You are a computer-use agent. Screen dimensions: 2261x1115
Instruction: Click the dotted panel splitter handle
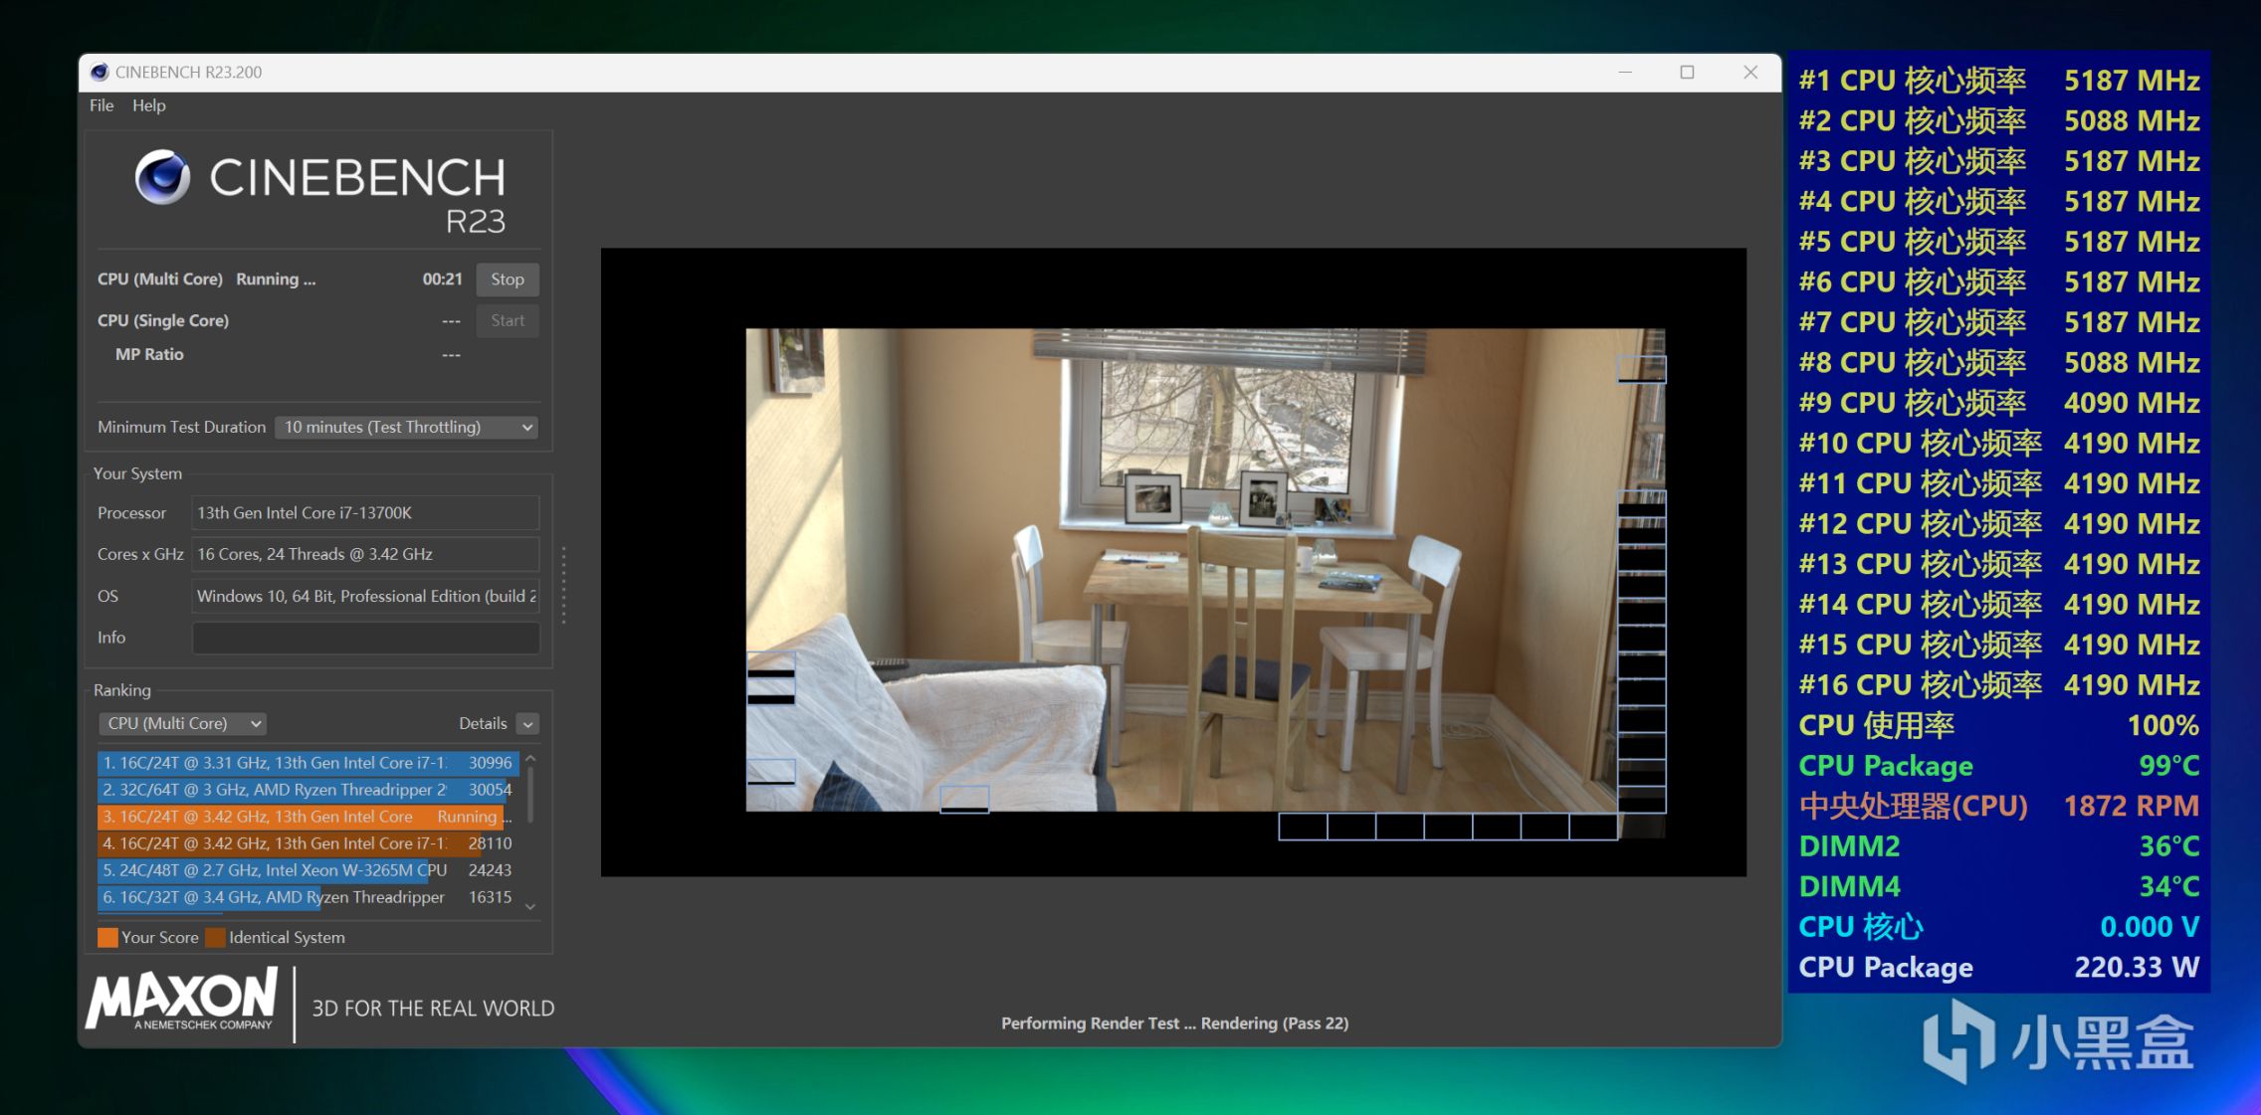tap(564, 585)
